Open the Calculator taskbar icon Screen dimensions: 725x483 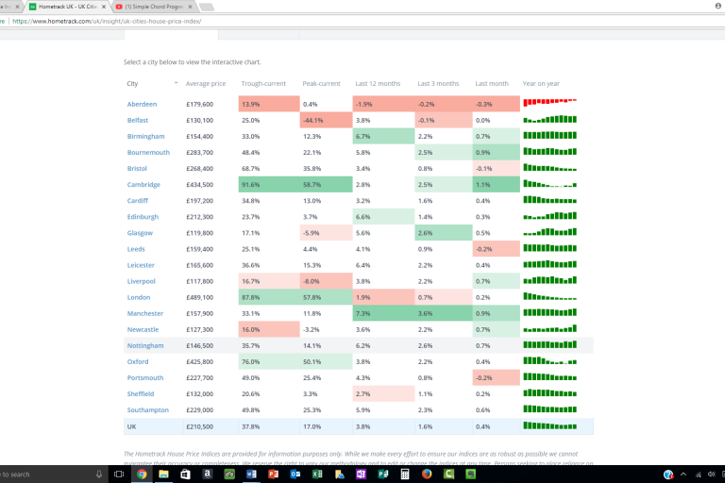[404, 475]
